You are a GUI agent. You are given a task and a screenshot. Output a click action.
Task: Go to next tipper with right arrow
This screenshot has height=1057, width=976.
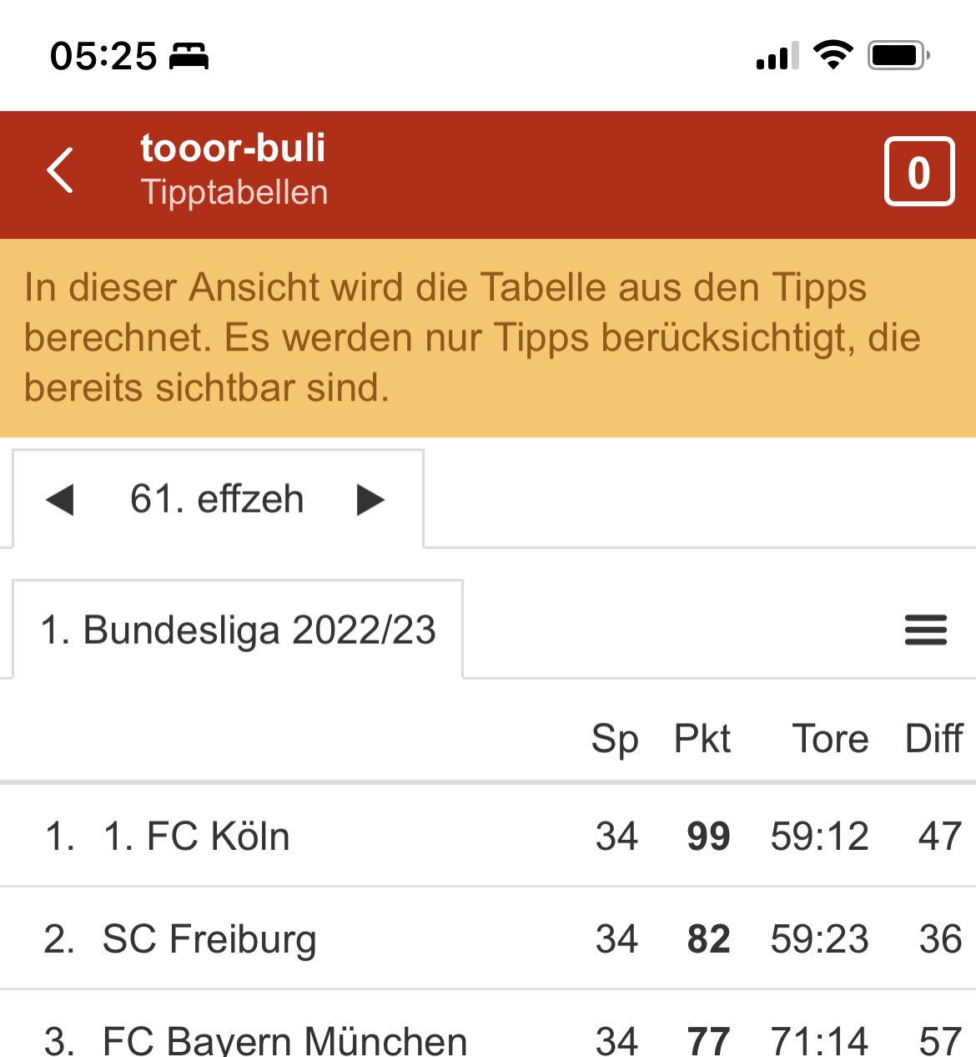[370, 500]
